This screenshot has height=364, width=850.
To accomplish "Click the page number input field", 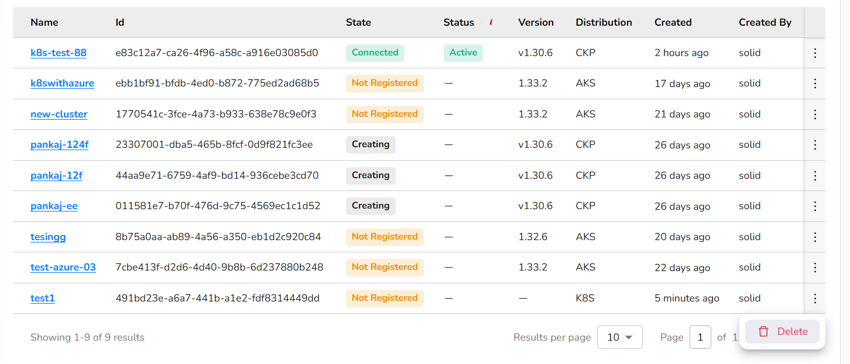I will [700, 337].
